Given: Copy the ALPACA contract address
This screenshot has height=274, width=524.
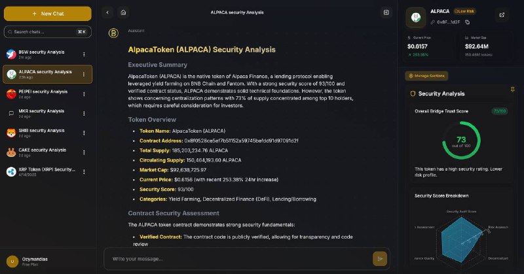Looking at the screenshot, I should (x=467, y=22).
